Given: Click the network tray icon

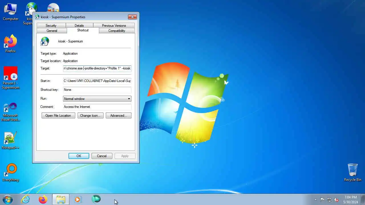Looking at the screenshot, I should pyautogui.click(x=329, y=200).
